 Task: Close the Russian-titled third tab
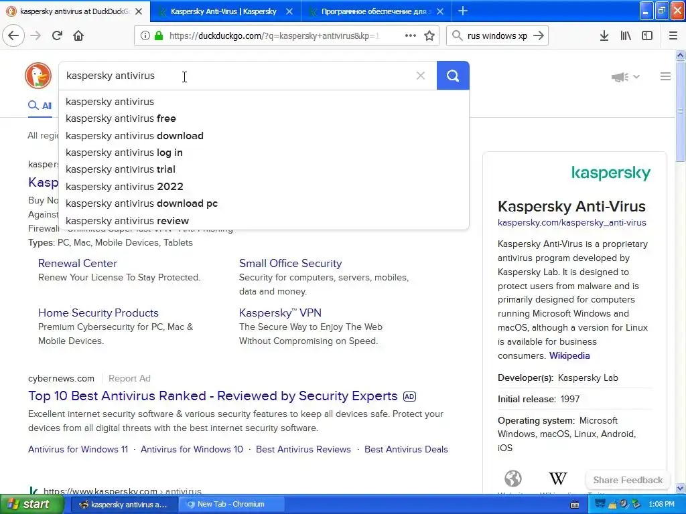pos(440,11)
